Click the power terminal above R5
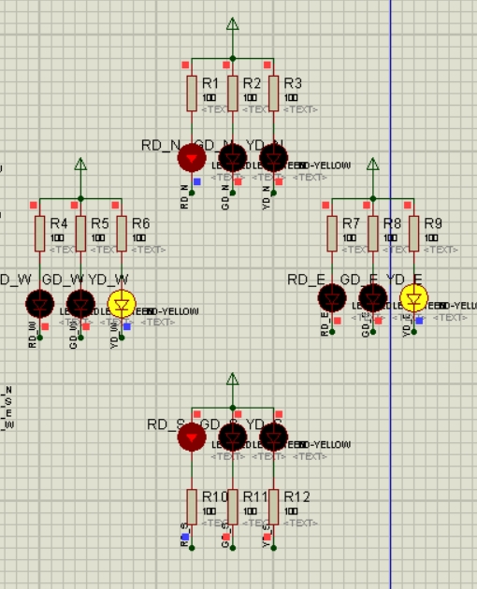Screen dimensions: 477x589 [x=80, y=165]
